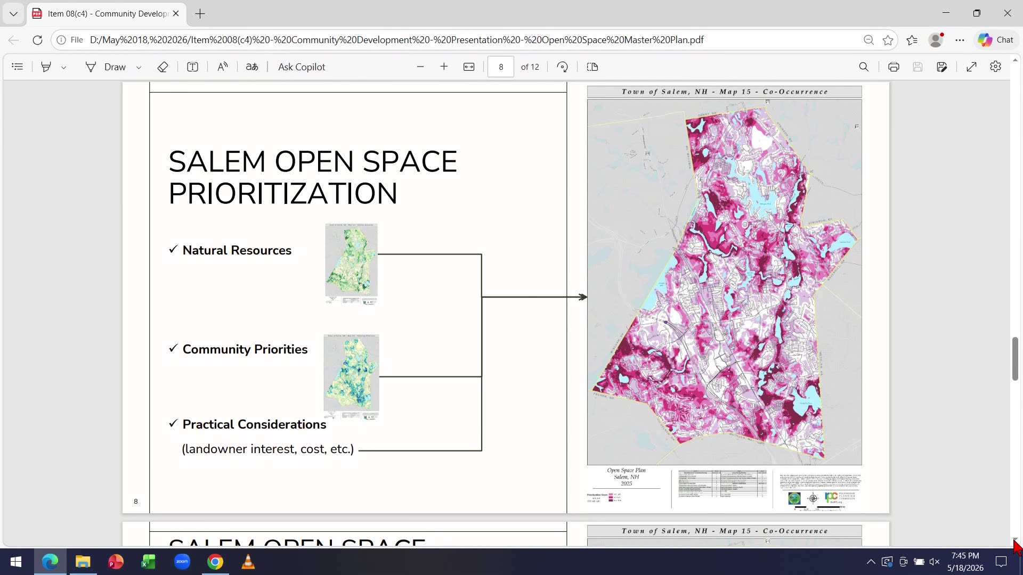Open VLC media player from taskbar
Image resolution: width=1023 pixels, height=575 pixels.
(x=248, y=562)
